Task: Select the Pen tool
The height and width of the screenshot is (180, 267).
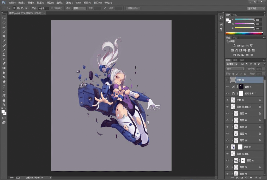Action: tap(4, 82)
